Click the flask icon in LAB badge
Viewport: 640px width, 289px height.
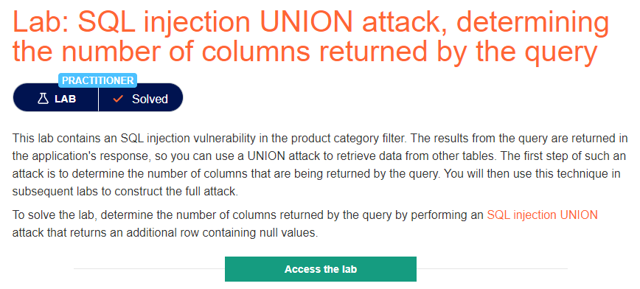(x=43, y=99)
